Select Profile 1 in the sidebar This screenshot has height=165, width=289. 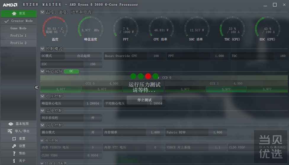[18, 35]
